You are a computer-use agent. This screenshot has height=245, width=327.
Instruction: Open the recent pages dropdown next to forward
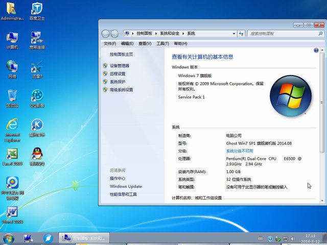click(121, 34)
